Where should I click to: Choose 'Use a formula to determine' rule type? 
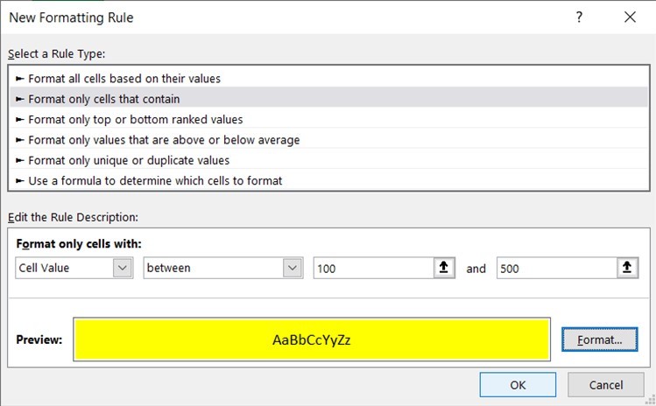coord(154,181)
